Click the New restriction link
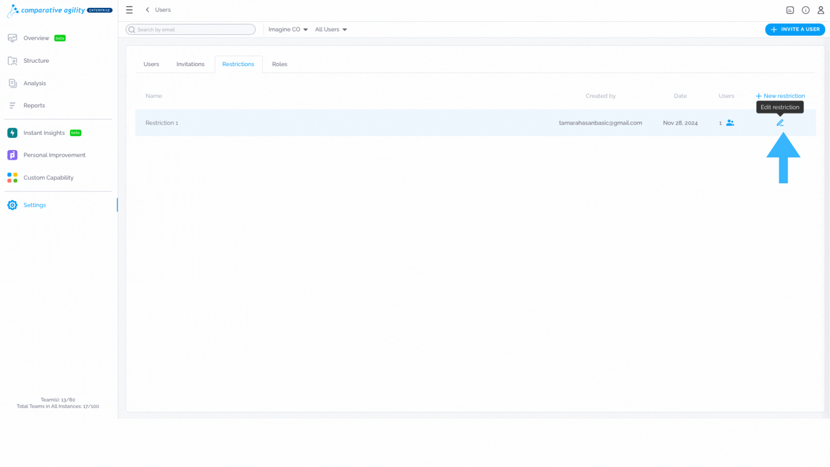The width and height of the screenshot is (830, 467). 780,96
